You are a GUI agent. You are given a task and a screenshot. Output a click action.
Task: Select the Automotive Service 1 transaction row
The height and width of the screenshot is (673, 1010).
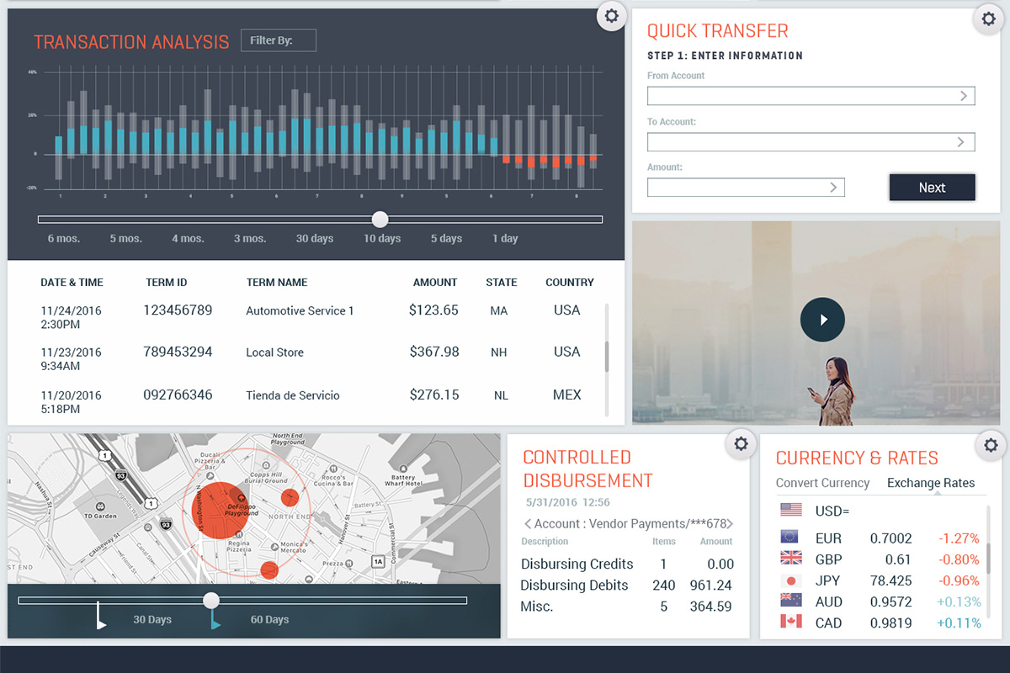click(300, 311)
